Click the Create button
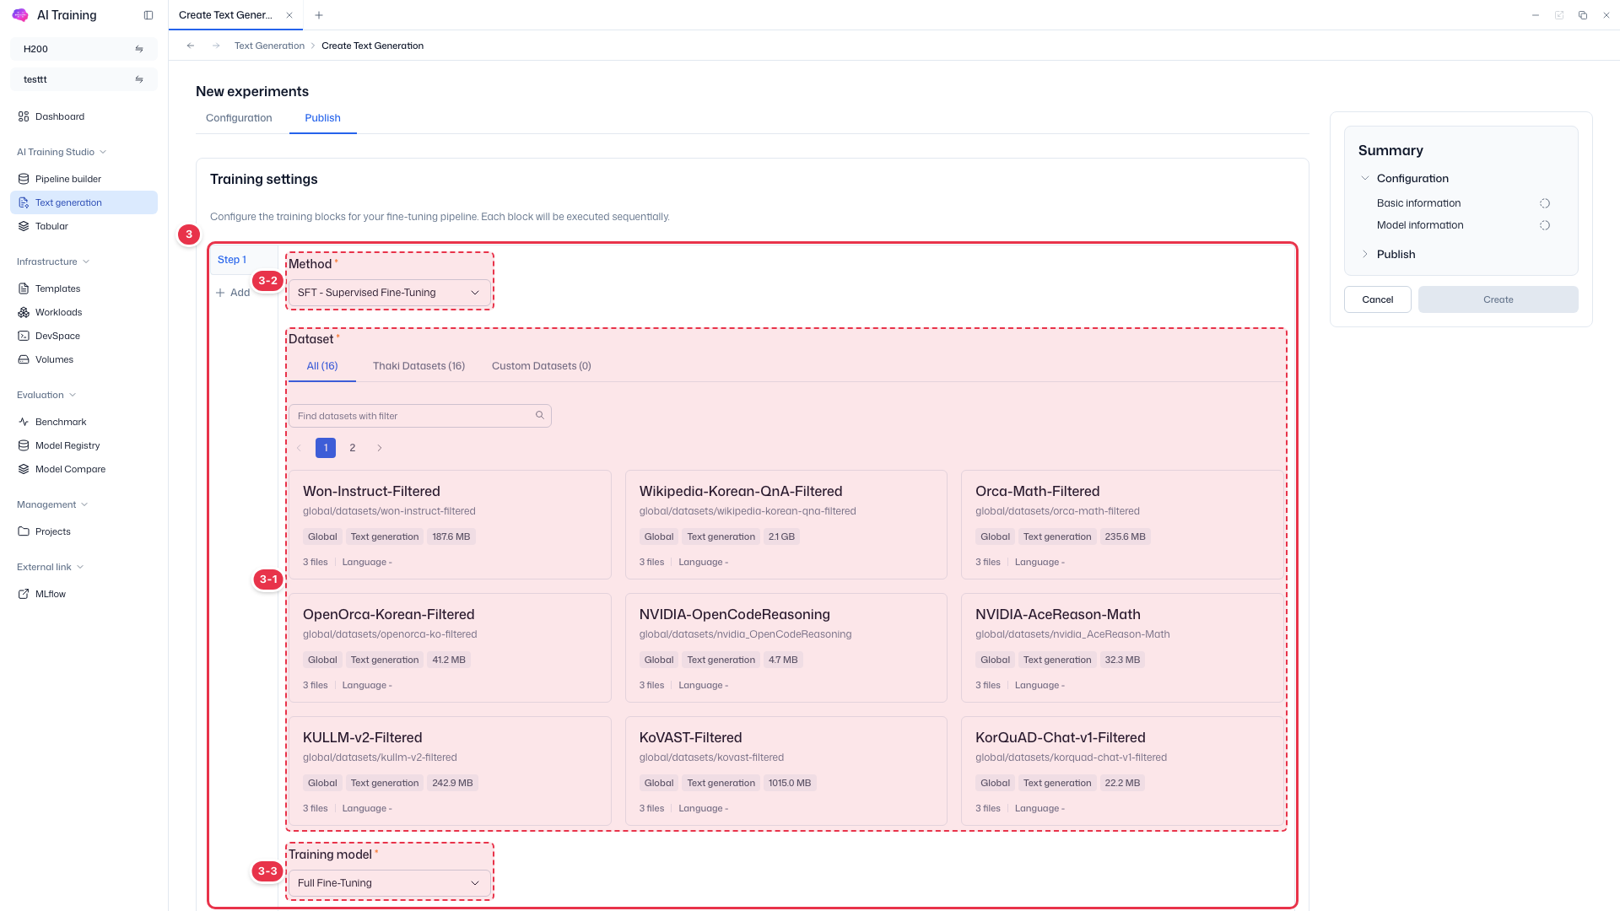 [1498, 299]
